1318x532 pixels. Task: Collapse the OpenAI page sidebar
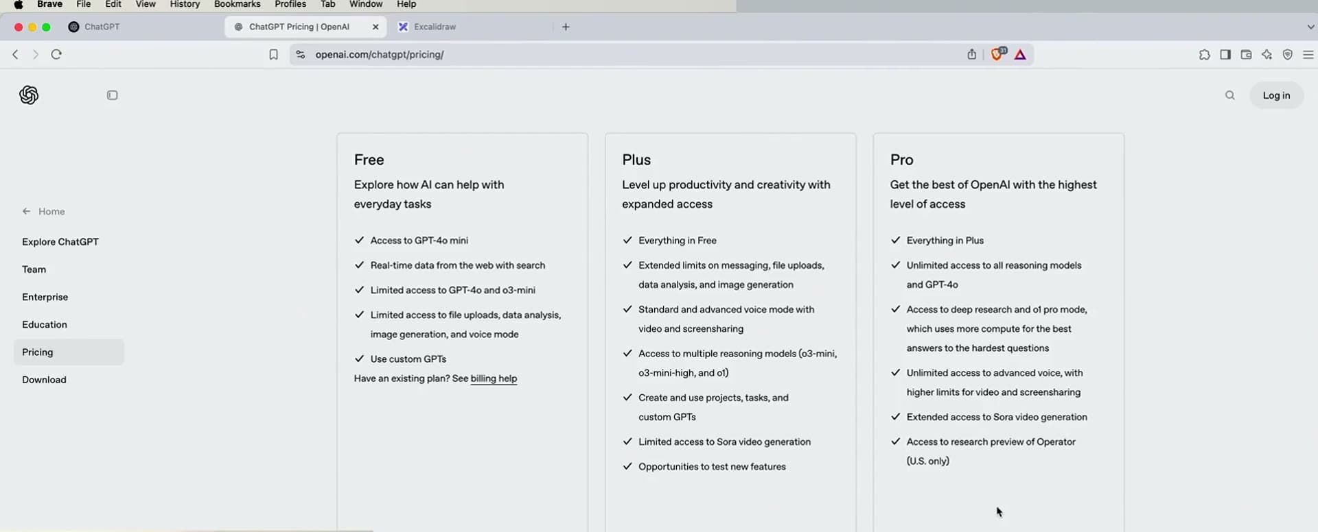(113, 95)
